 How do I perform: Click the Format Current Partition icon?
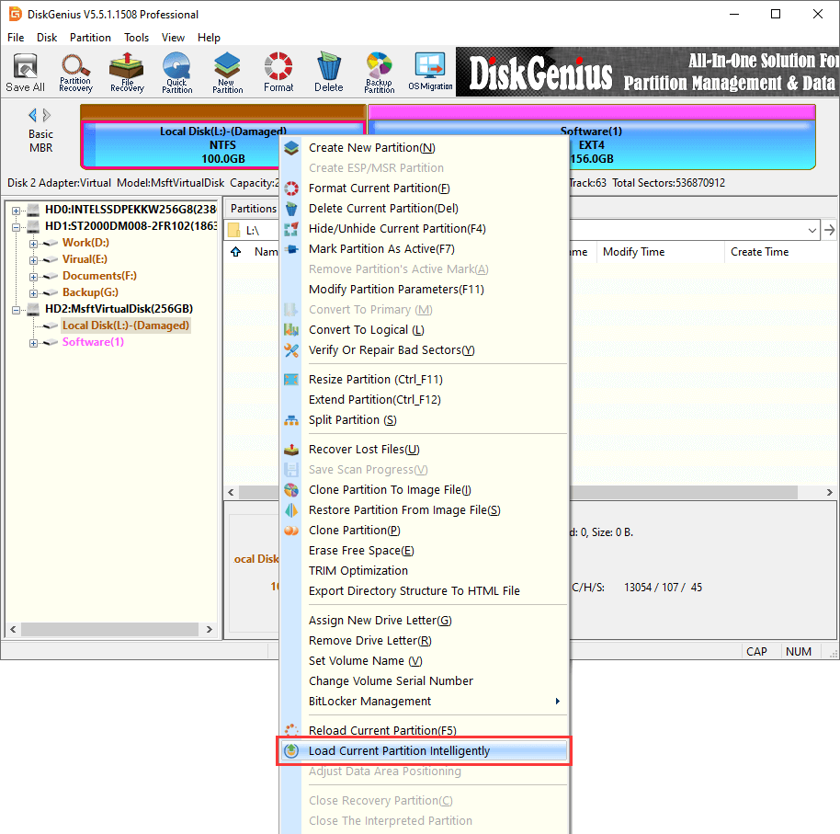[291, 189]
